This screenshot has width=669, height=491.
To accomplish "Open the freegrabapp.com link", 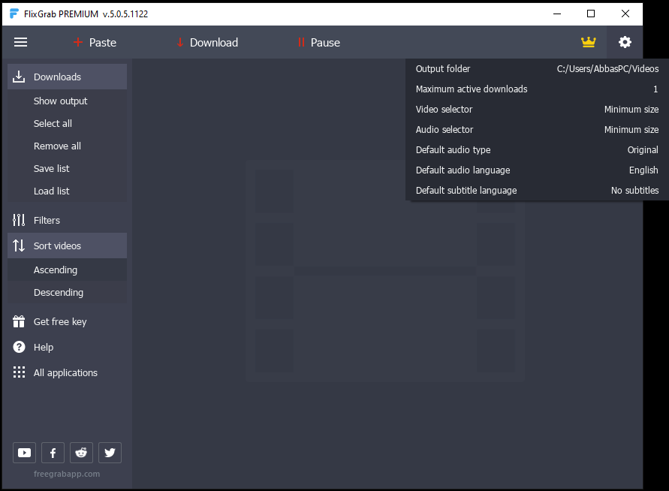I will tap(67, 474).
